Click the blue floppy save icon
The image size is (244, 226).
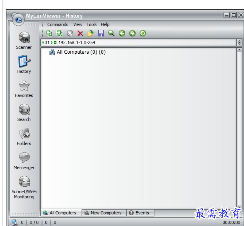tap(101, 33)
